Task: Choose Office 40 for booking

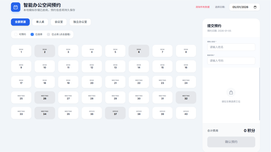Action: (x=186, y=113)
